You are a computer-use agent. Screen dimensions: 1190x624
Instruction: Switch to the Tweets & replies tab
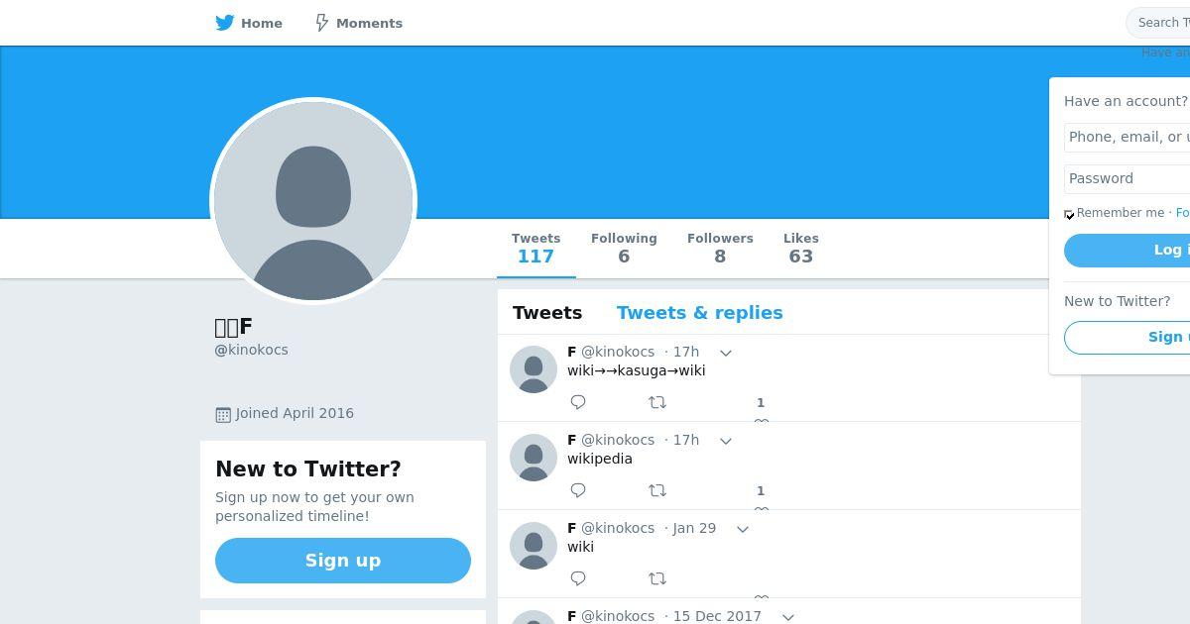pyautogui.click(x=699, y=313)
